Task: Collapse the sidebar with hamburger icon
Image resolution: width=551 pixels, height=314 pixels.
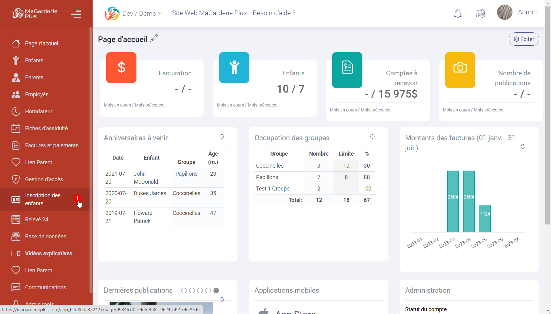Action: click(76, 14)
